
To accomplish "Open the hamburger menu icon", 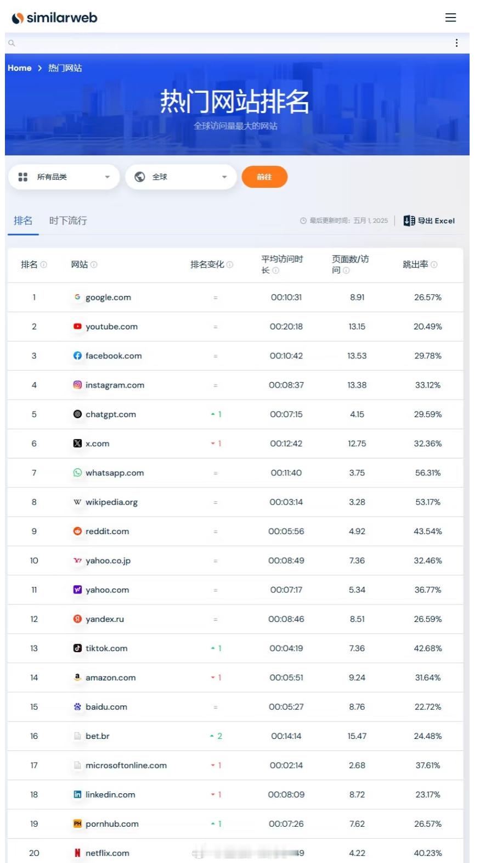I will click(450, 18).
